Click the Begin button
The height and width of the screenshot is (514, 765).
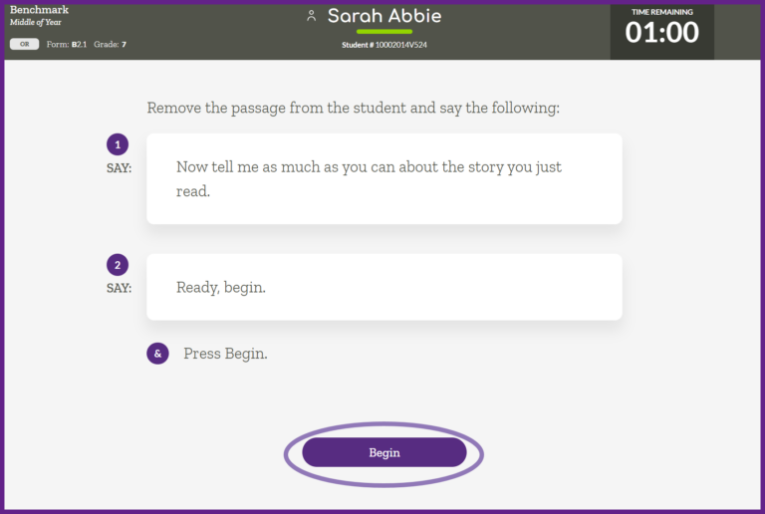384,452
